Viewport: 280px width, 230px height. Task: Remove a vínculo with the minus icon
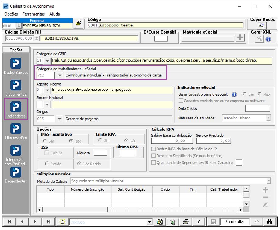pos(266,197)
